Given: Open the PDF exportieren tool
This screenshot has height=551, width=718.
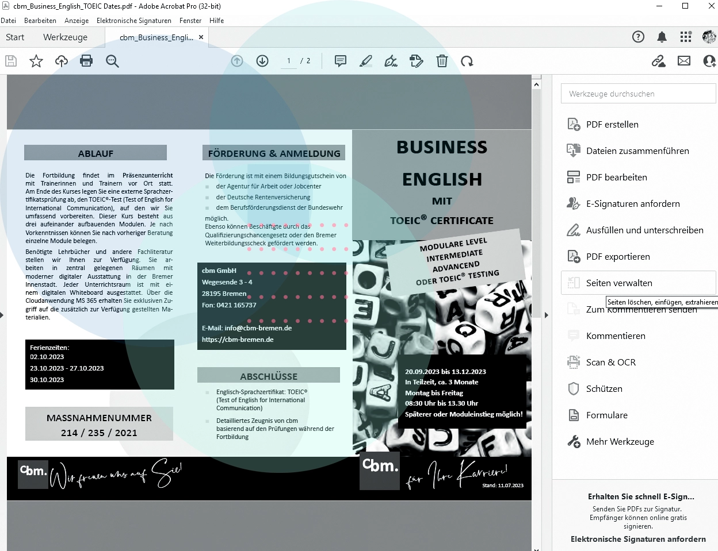Looking at the screenshot, I should 638,257.
